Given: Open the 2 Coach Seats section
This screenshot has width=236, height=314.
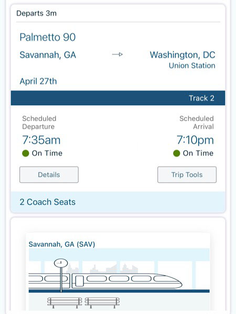Looking at the screenshot, I should pyautogui.click(x=118, y=202).
